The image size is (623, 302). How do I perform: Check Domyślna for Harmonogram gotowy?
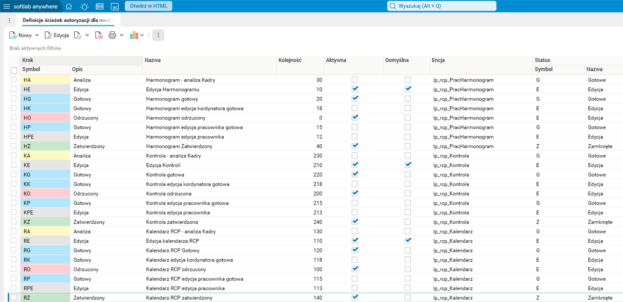[408, 98]
